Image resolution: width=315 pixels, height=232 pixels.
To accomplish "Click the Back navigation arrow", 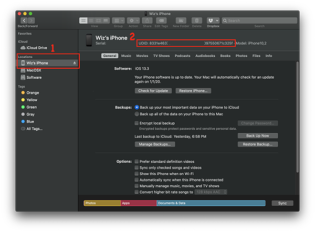I will pos(24,20).
